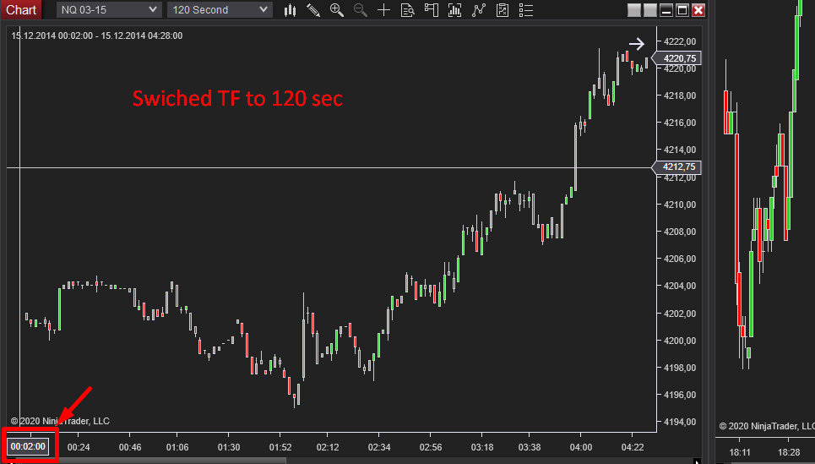
Task: Open the Indicators window
Action: 479,10
